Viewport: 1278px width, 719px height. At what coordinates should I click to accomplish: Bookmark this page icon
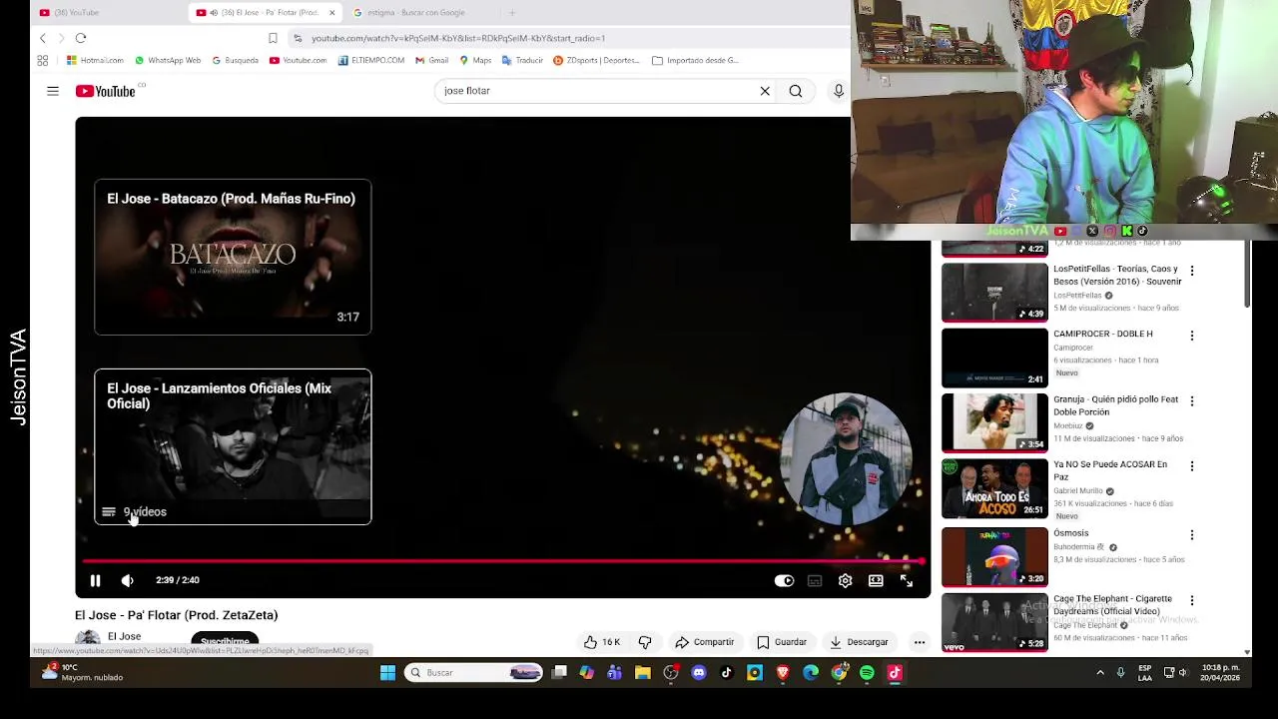tap(273, 38)
